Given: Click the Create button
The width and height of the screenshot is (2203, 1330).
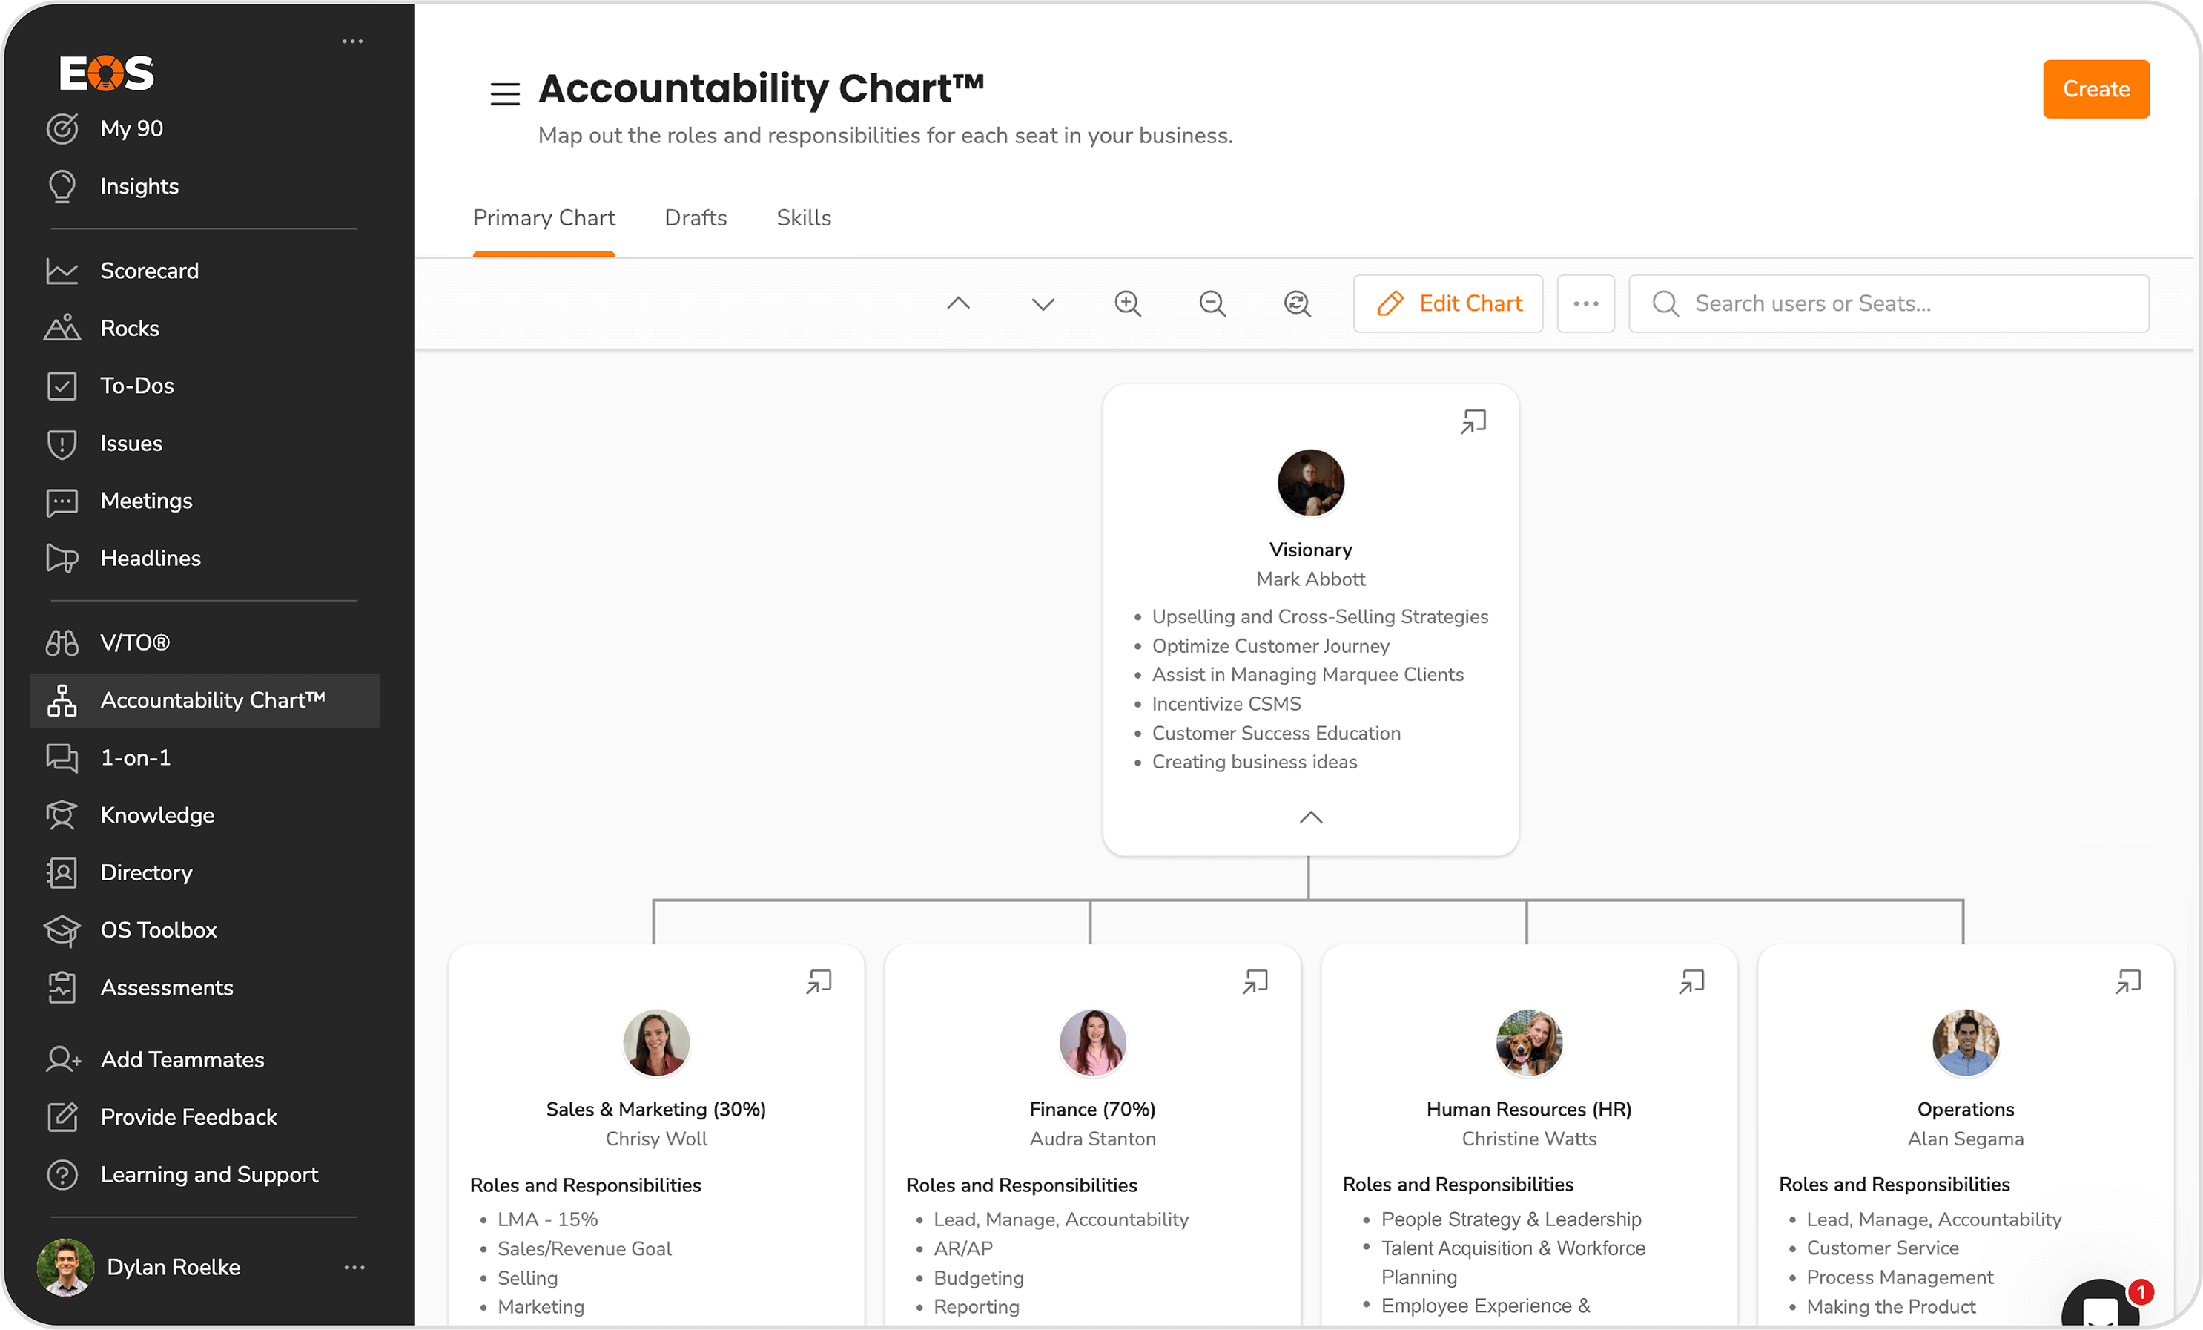Looking at the screenshot, I should (x=2095, y=88).
